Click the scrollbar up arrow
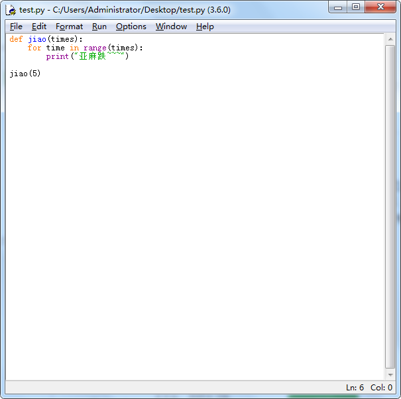The image size is (401, 399). pyautogui.click(x=390, y=39)
